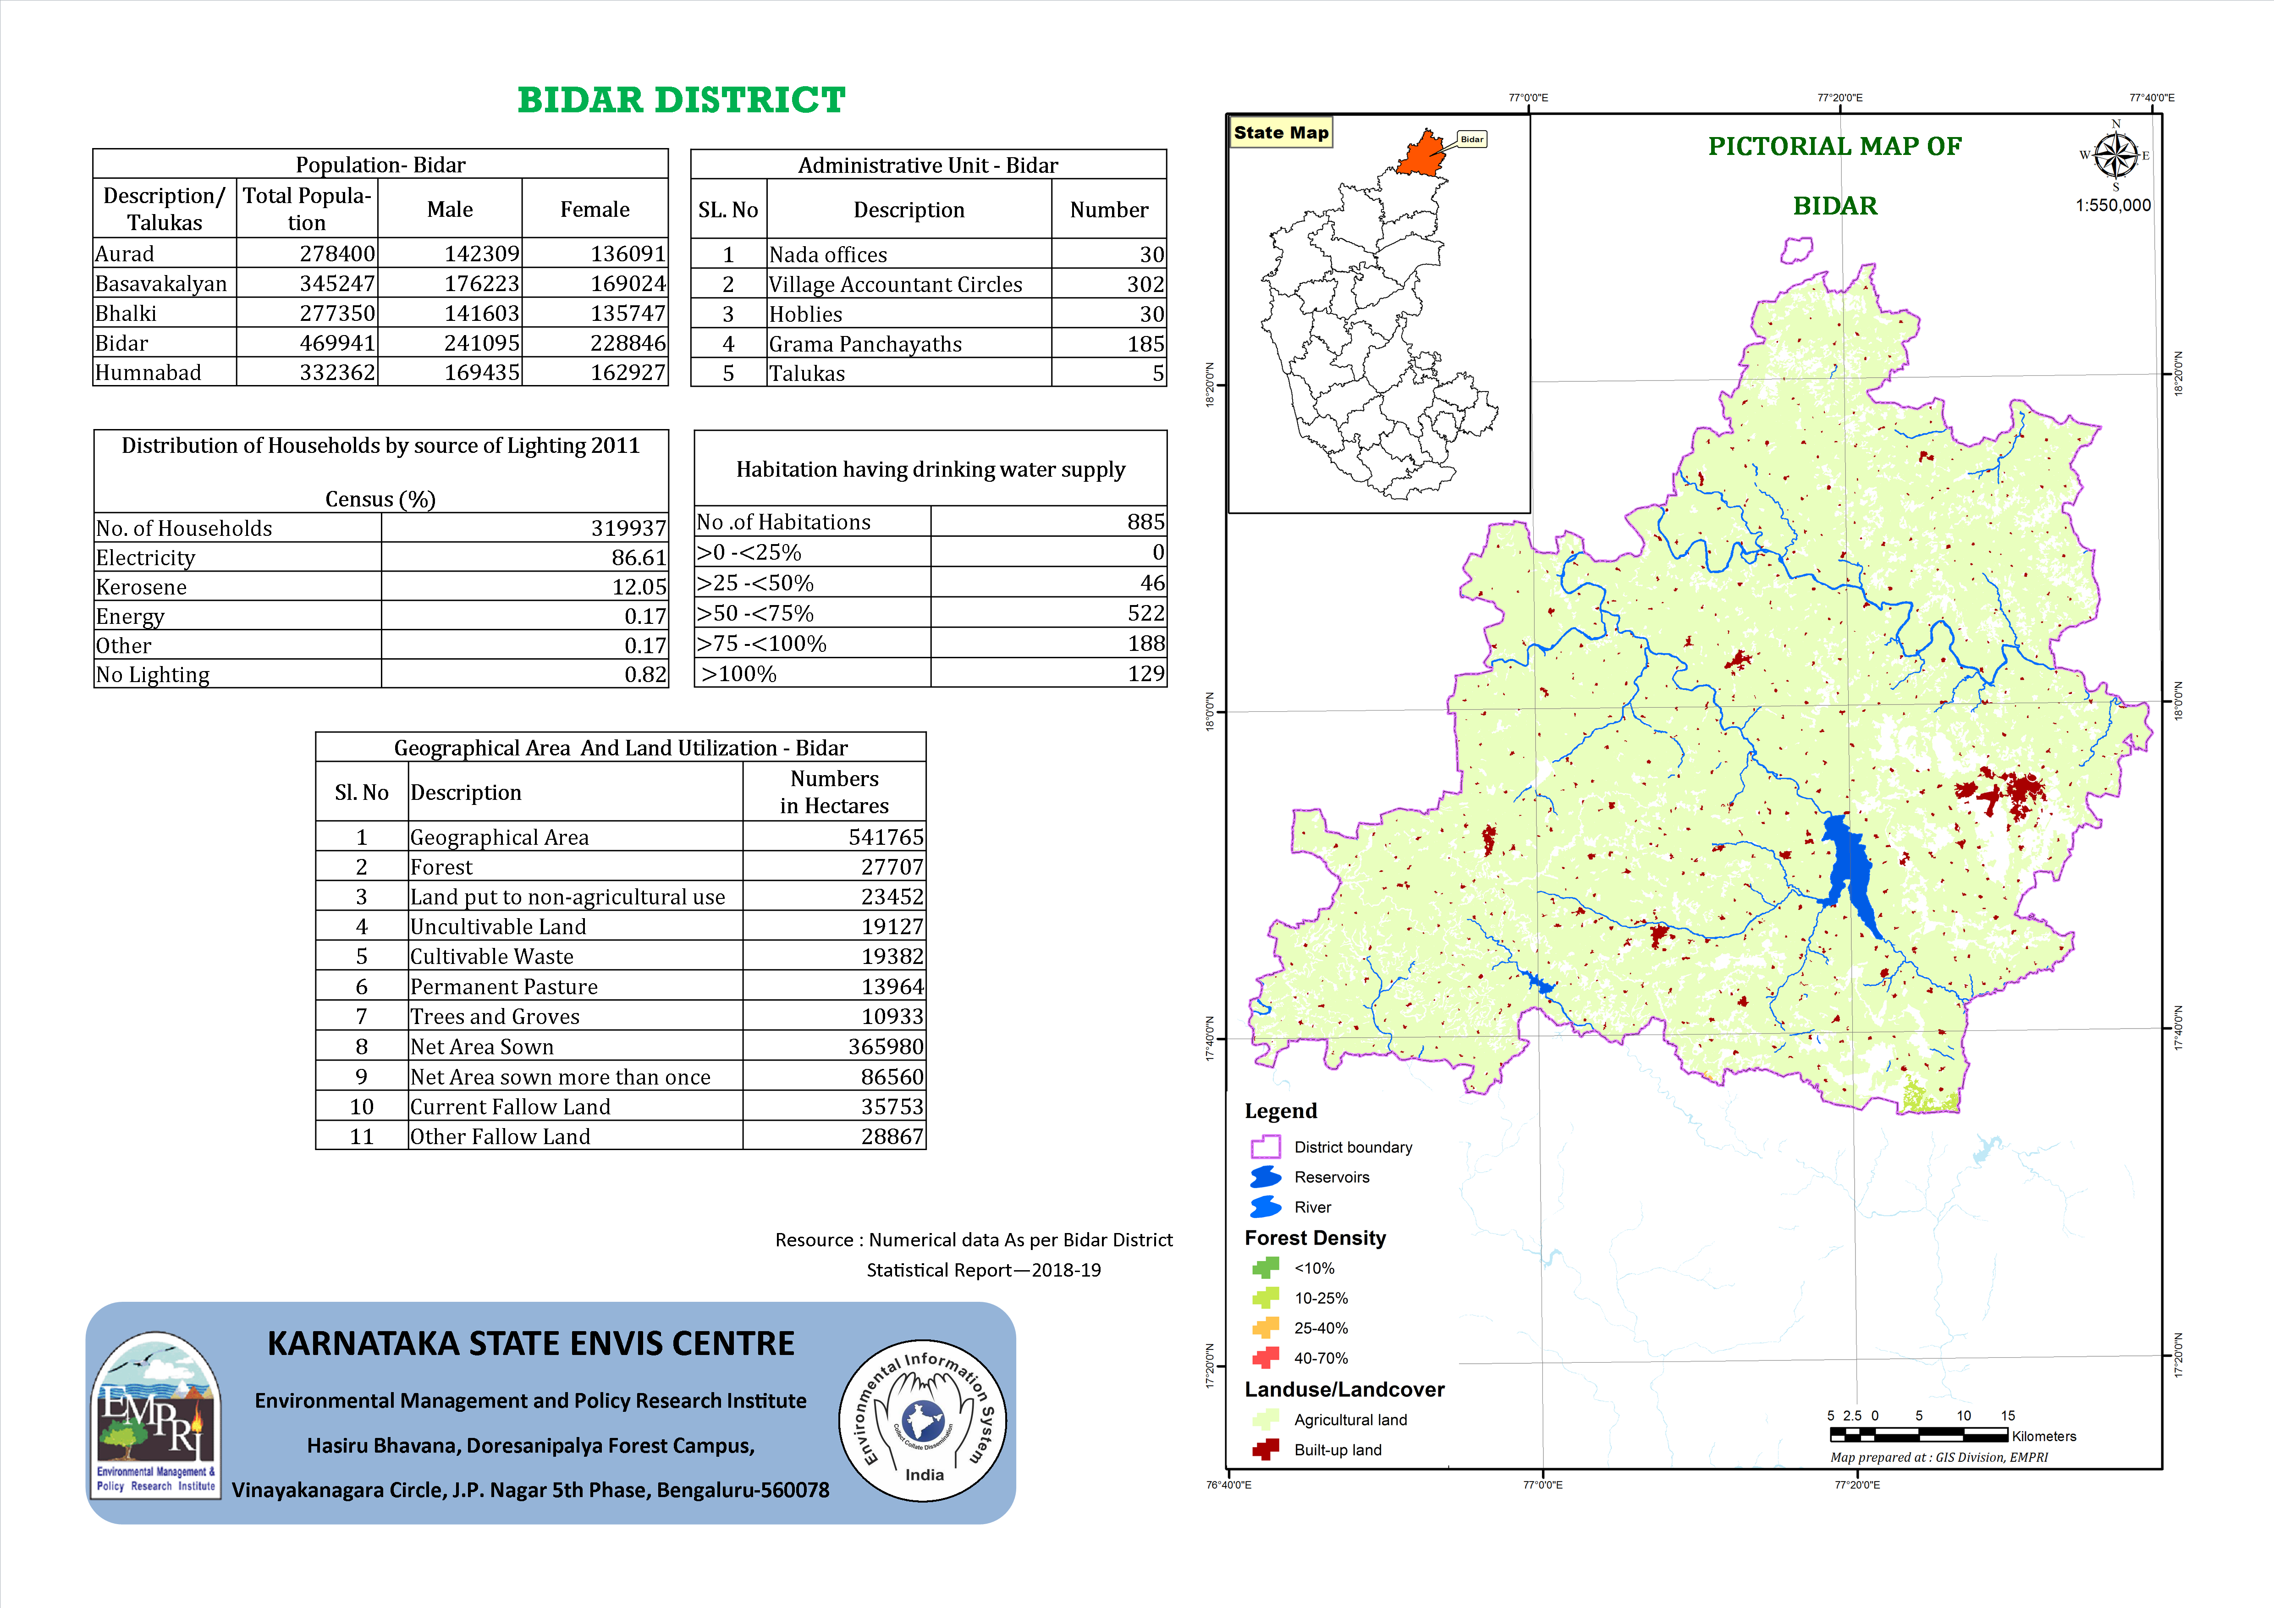Click the 1:550,000 scale text

pyautogui.click(x=2114, y=205)
